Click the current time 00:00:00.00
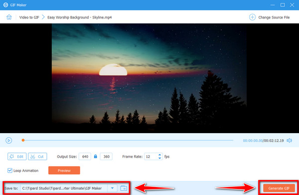Viewport: 299px width, 195px height. coord(253,141)
